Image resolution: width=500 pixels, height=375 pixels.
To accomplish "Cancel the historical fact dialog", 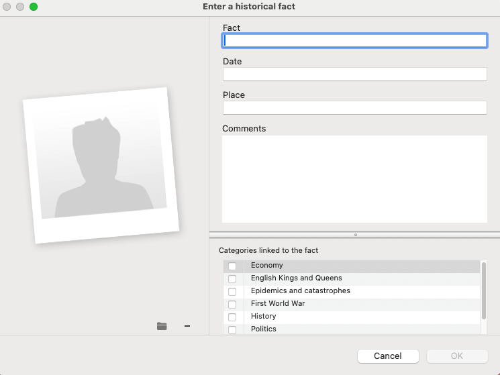I will point(388,356).
